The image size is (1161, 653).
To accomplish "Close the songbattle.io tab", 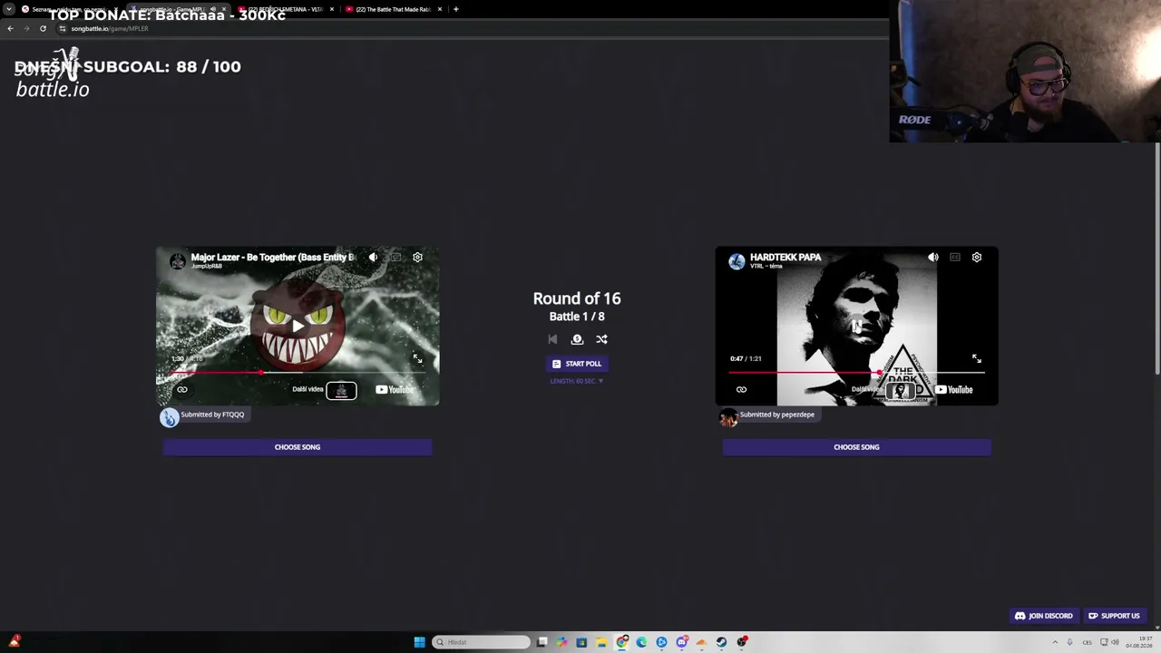I will [x=224, y=9].
